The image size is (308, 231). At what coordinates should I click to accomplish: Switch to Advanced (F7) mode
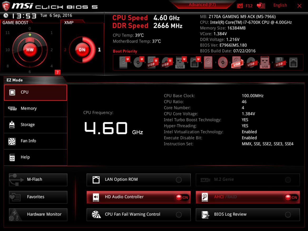(x=202, y=4)
